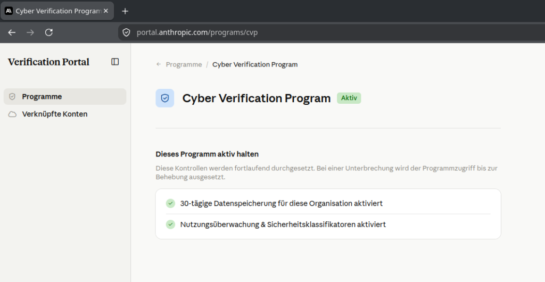Click the Cyber Verification Program heading
The width and height of the screenshot is (545, 282).
(257, 98)
